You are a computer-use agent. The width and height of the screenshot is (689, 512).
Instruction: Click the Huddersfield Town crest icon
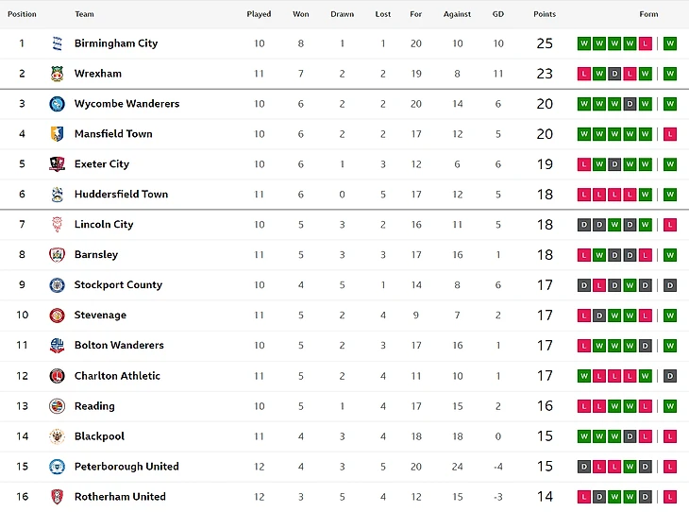click(x=56, y=195)
